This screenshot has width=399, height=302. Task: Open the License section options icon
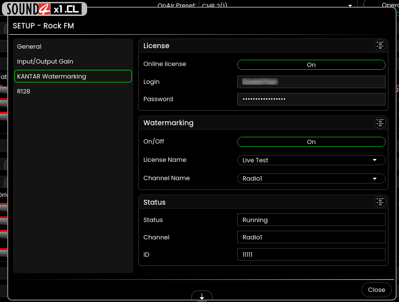(380, 46)
